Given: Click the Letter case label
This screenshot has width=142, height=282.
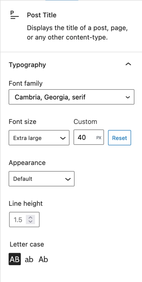Looking at the screenshot, I should 27,244.
